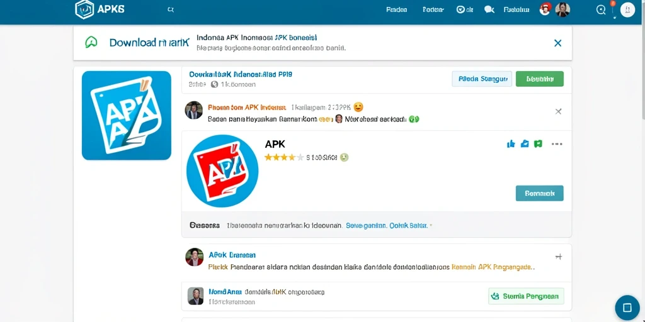Viewport: 645px width, 322px height.
Task: Click the share icon between like and bookmark
Action: (525, 144)
